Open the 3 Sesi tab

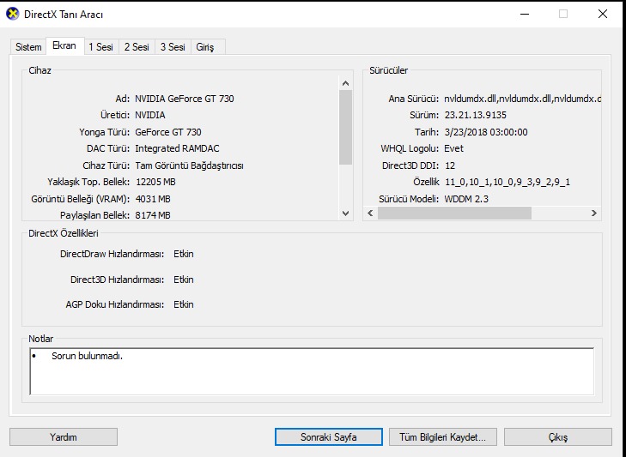(x=173, y=47)
